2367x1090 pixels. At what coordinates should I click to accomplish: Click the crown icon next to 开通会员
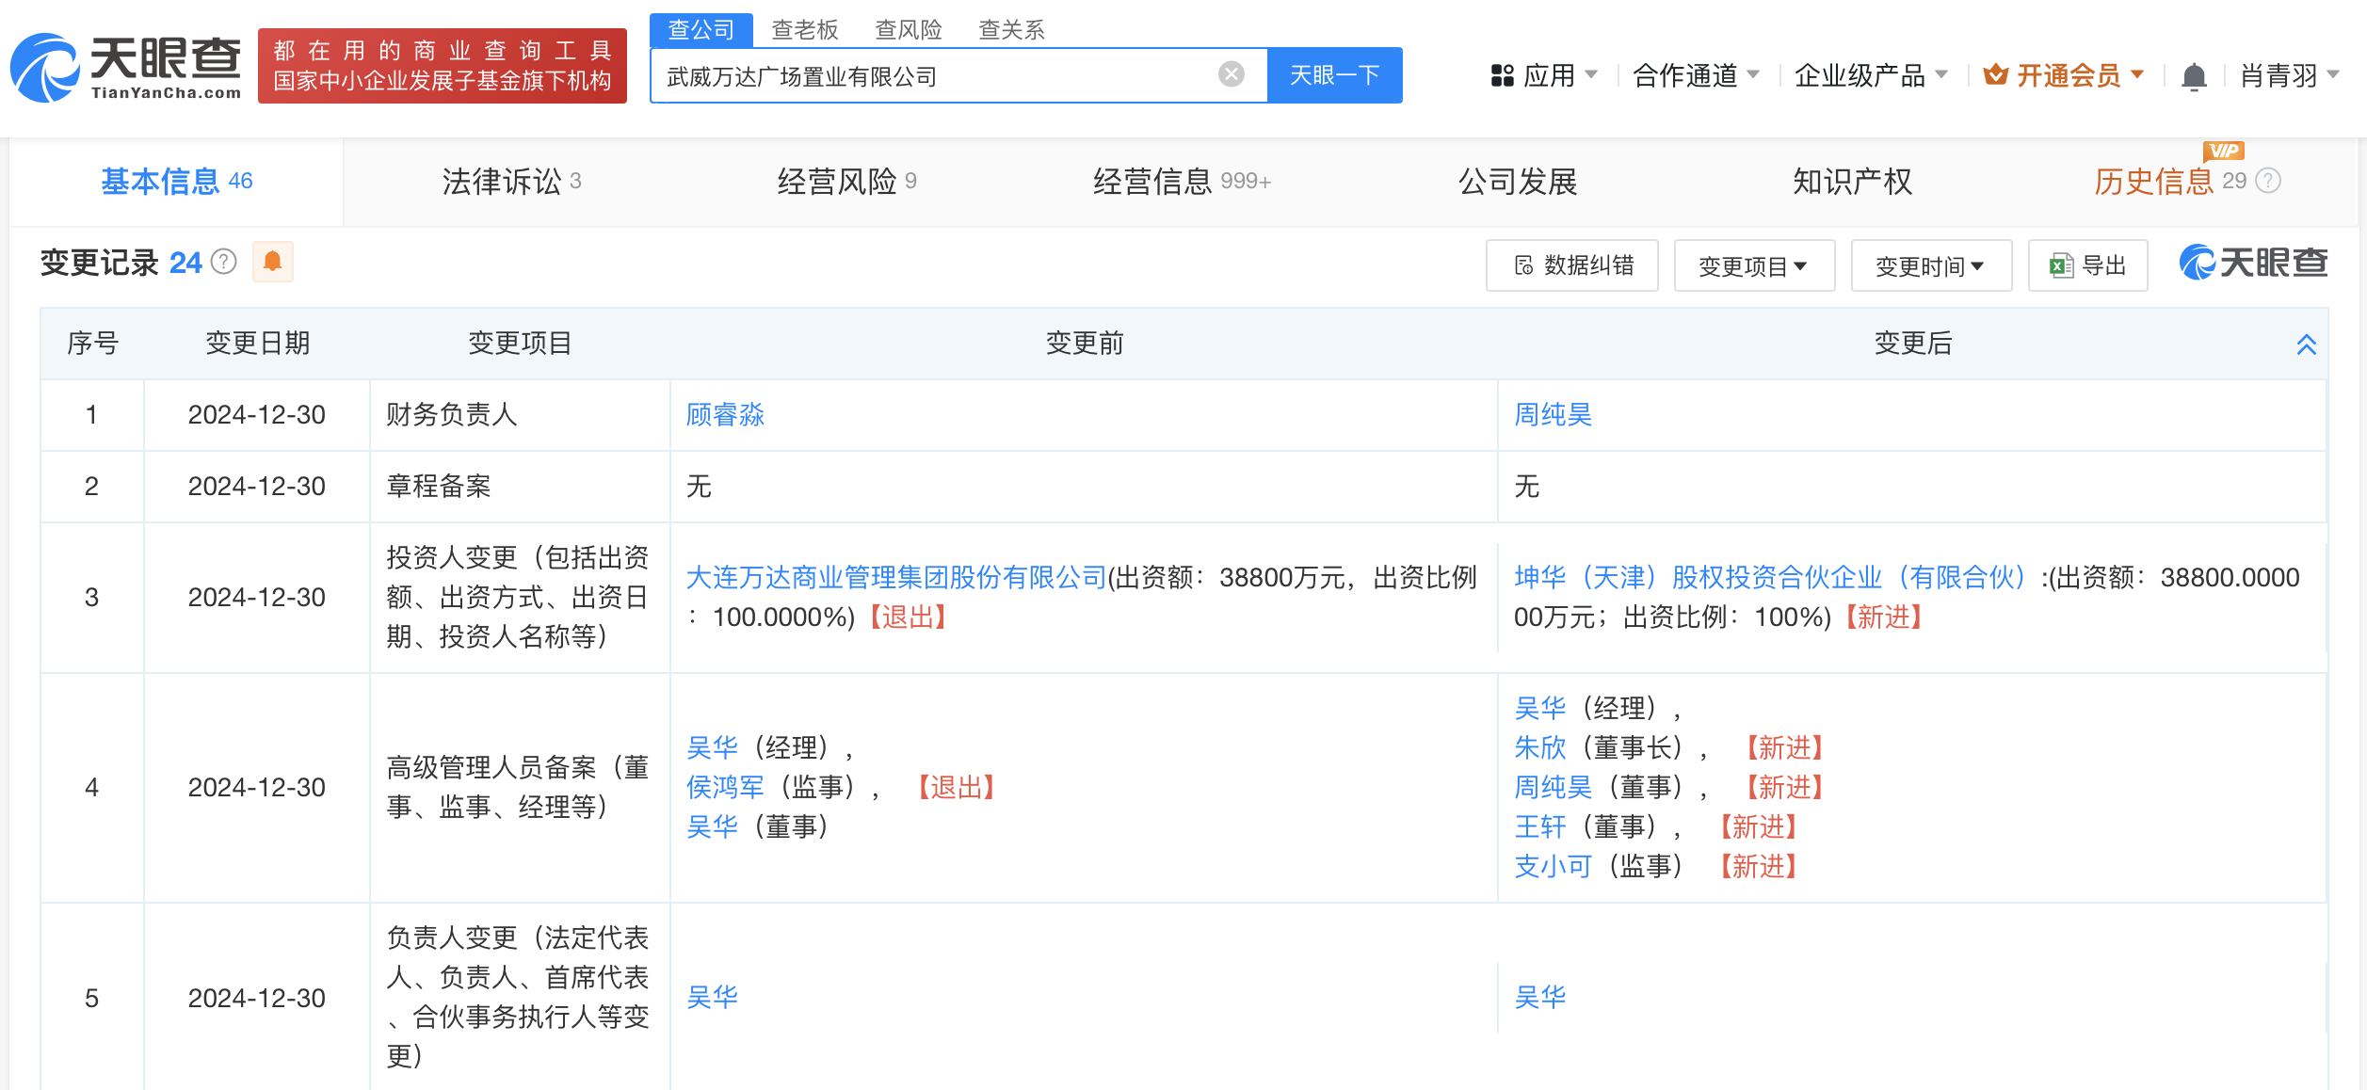pos(1995,74)
